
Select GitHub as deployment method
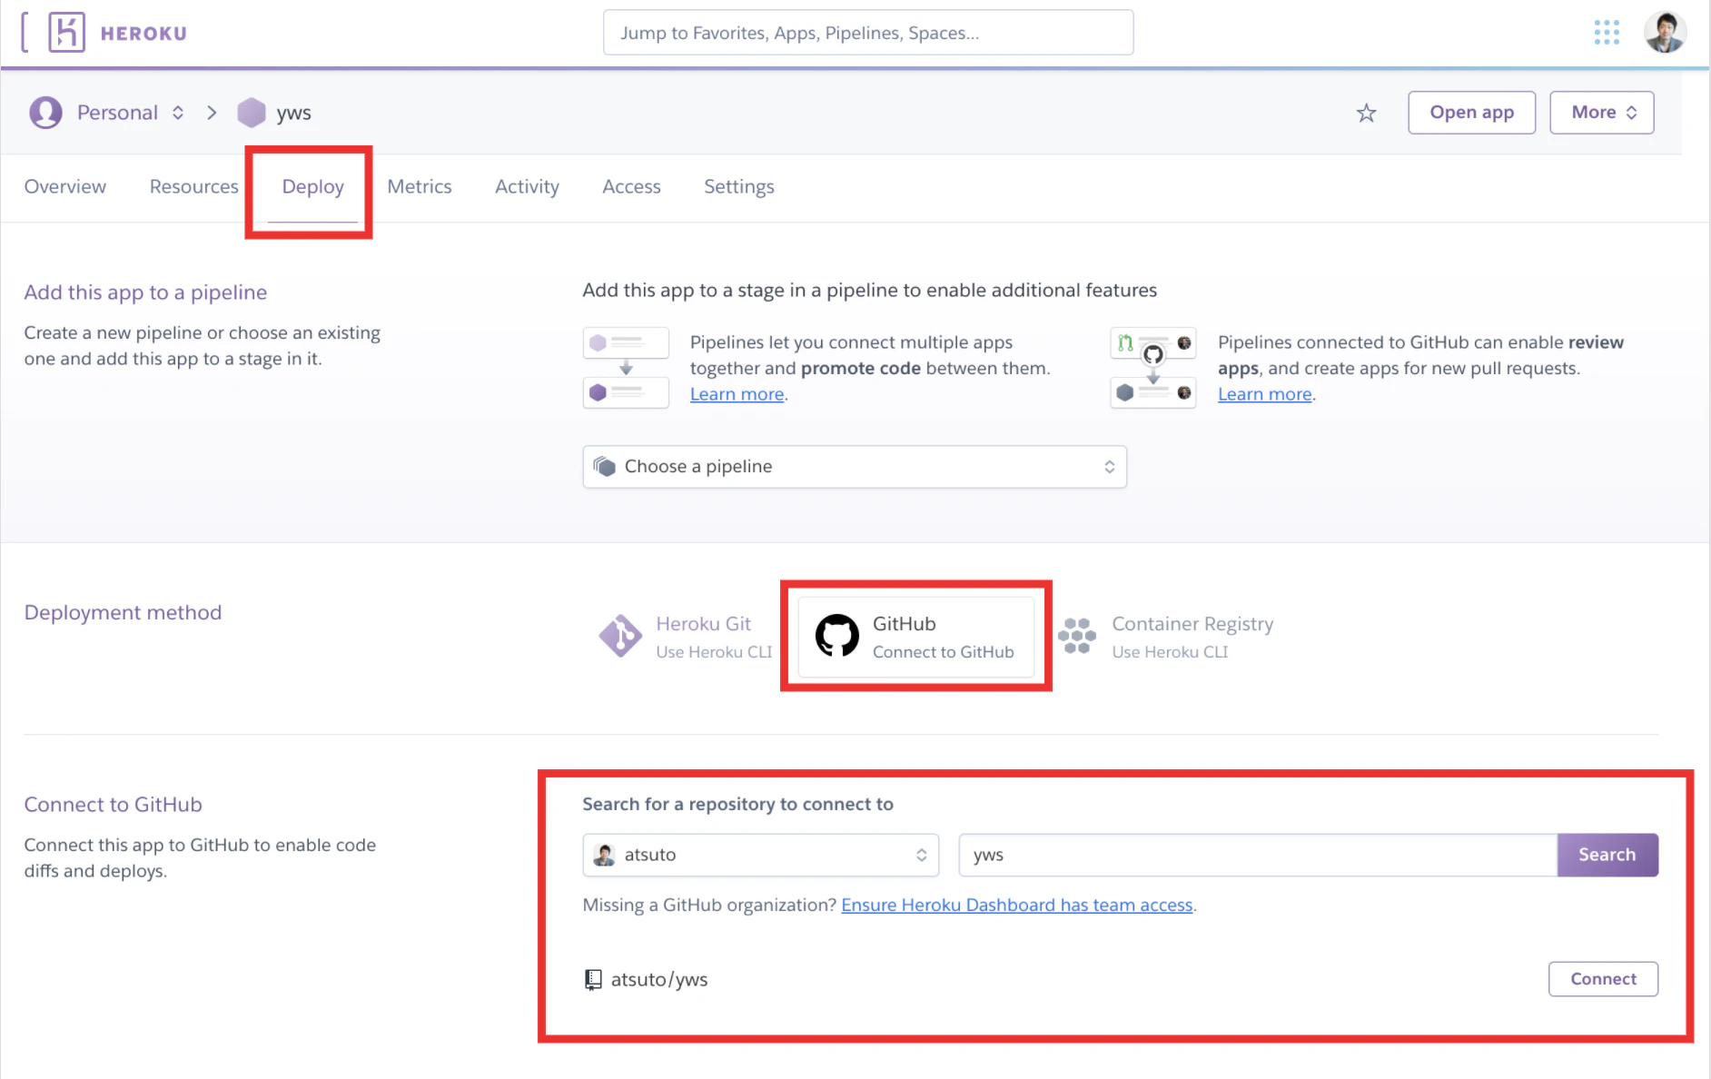916,637
